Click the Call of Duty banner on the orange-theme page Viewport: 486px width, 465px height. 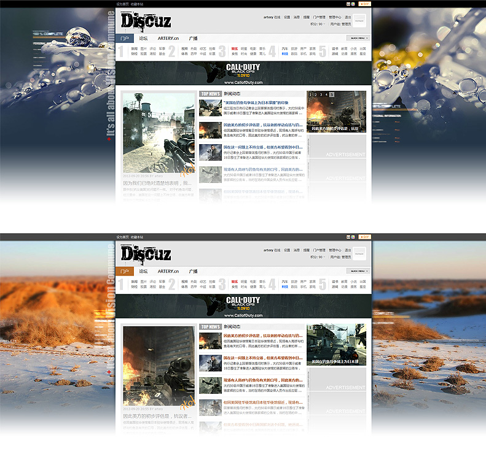point(243,306)
